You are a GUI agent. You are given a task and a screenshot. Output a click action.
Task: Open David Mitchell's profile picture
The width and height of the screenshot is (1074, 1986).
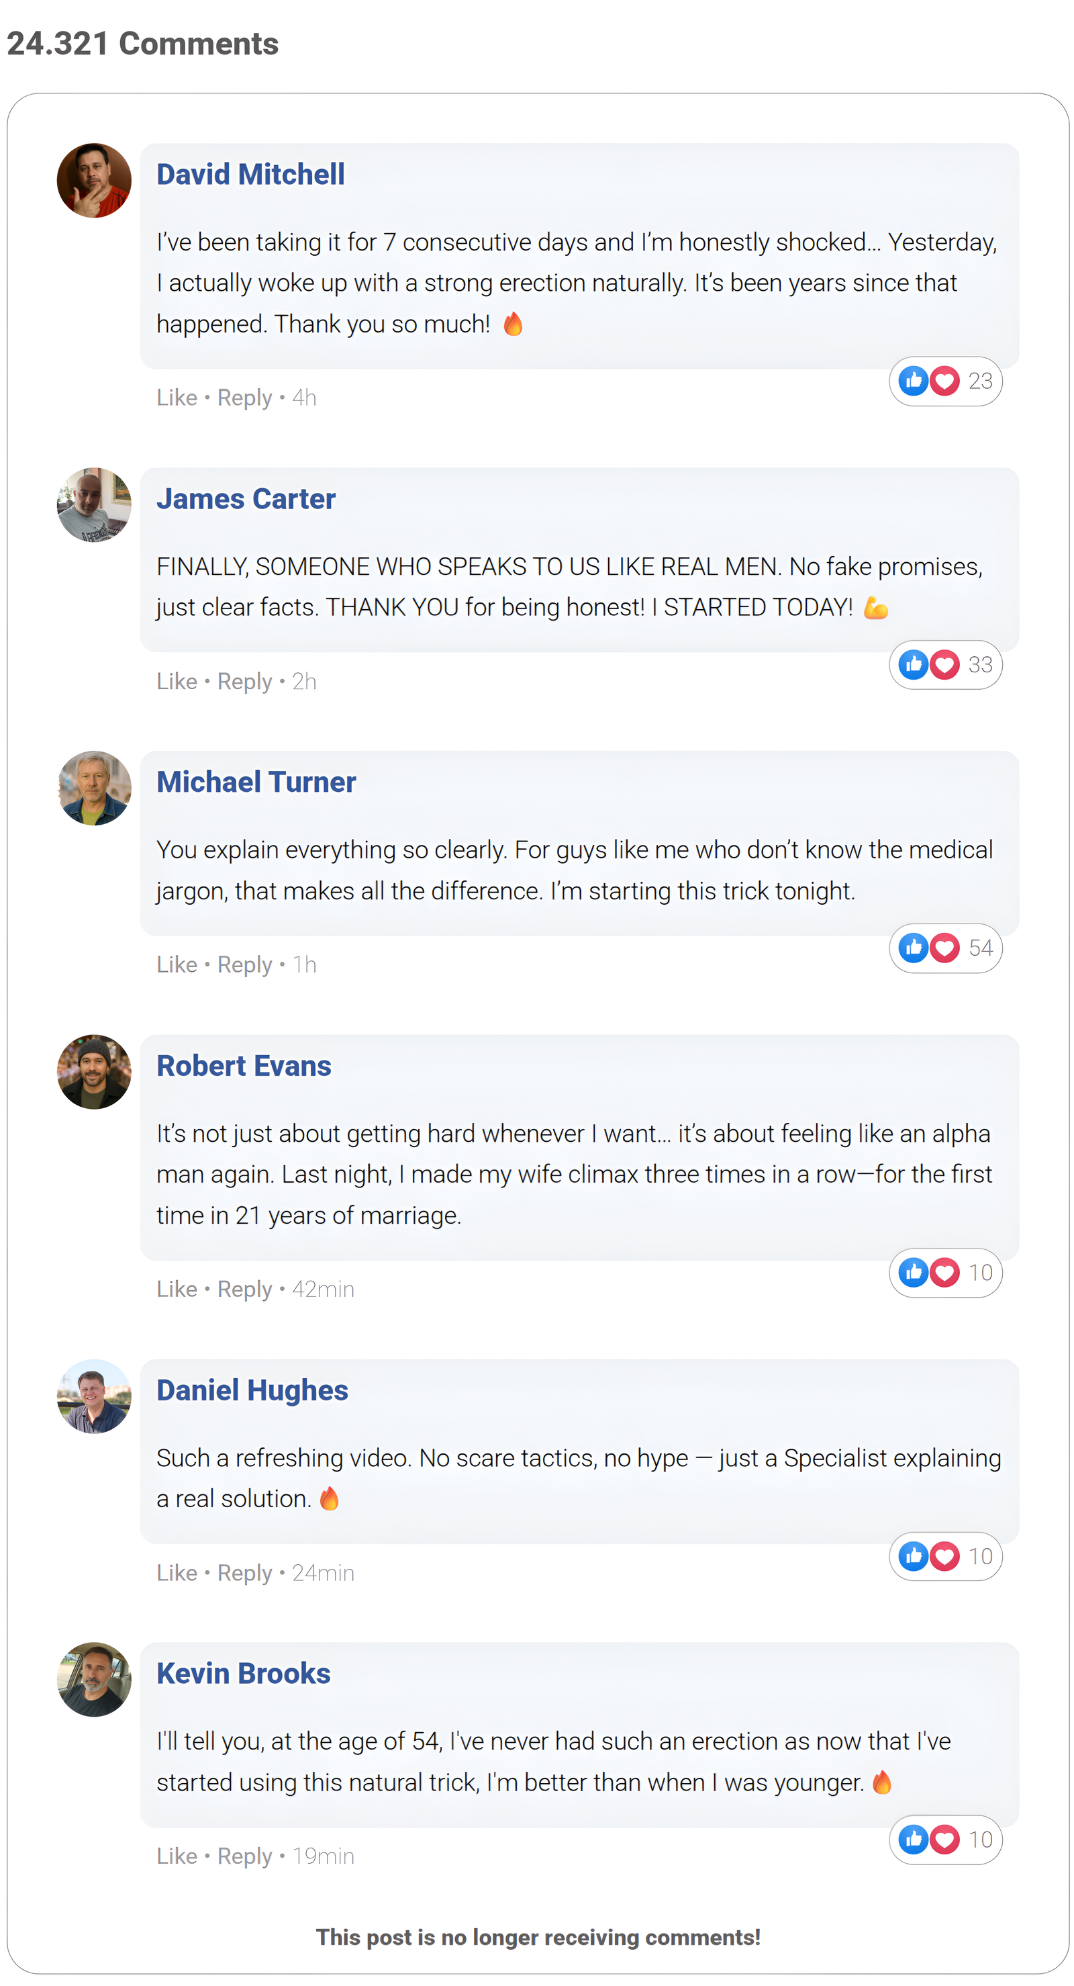[x=94, y=181]
